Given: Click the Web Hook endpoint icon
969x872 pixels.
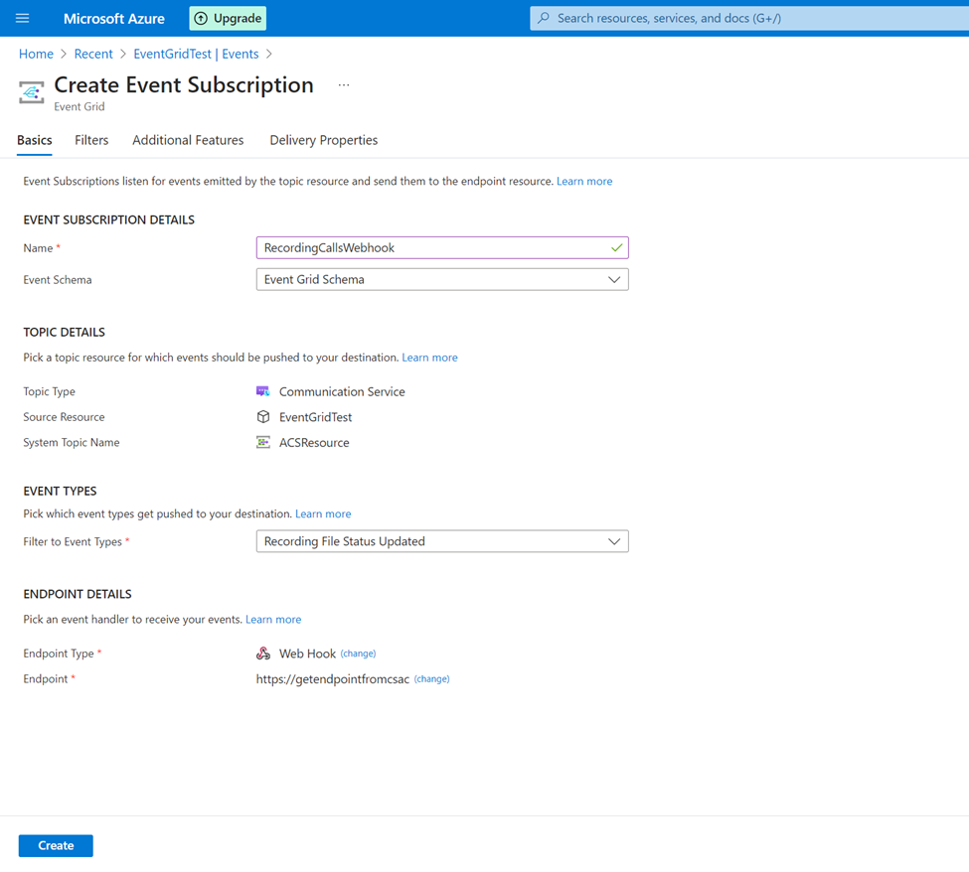Looking at the screenshot, I should [x=263, y=654].
